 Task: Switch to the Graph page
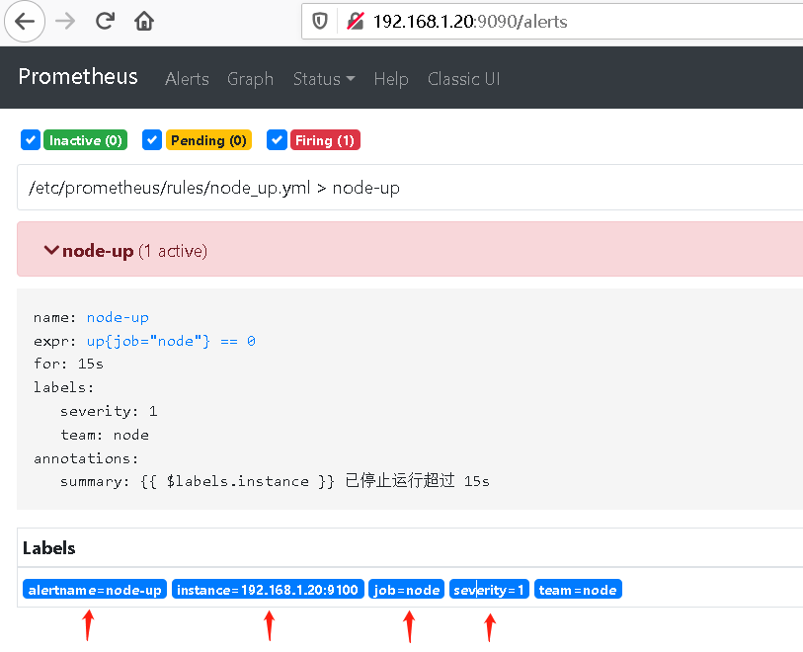[x=250, y=79]
